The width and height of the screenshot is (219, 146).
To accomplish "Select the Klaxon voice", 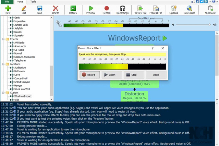I will pyautogui.click(x=18, y=32).
